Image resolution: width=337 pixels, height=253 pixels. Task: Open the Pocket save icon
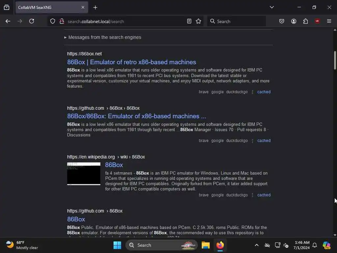[282, 21]
